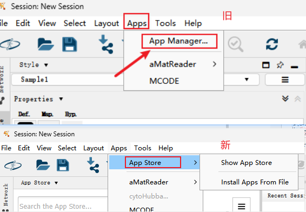Click Map. column header

point(47,114)
